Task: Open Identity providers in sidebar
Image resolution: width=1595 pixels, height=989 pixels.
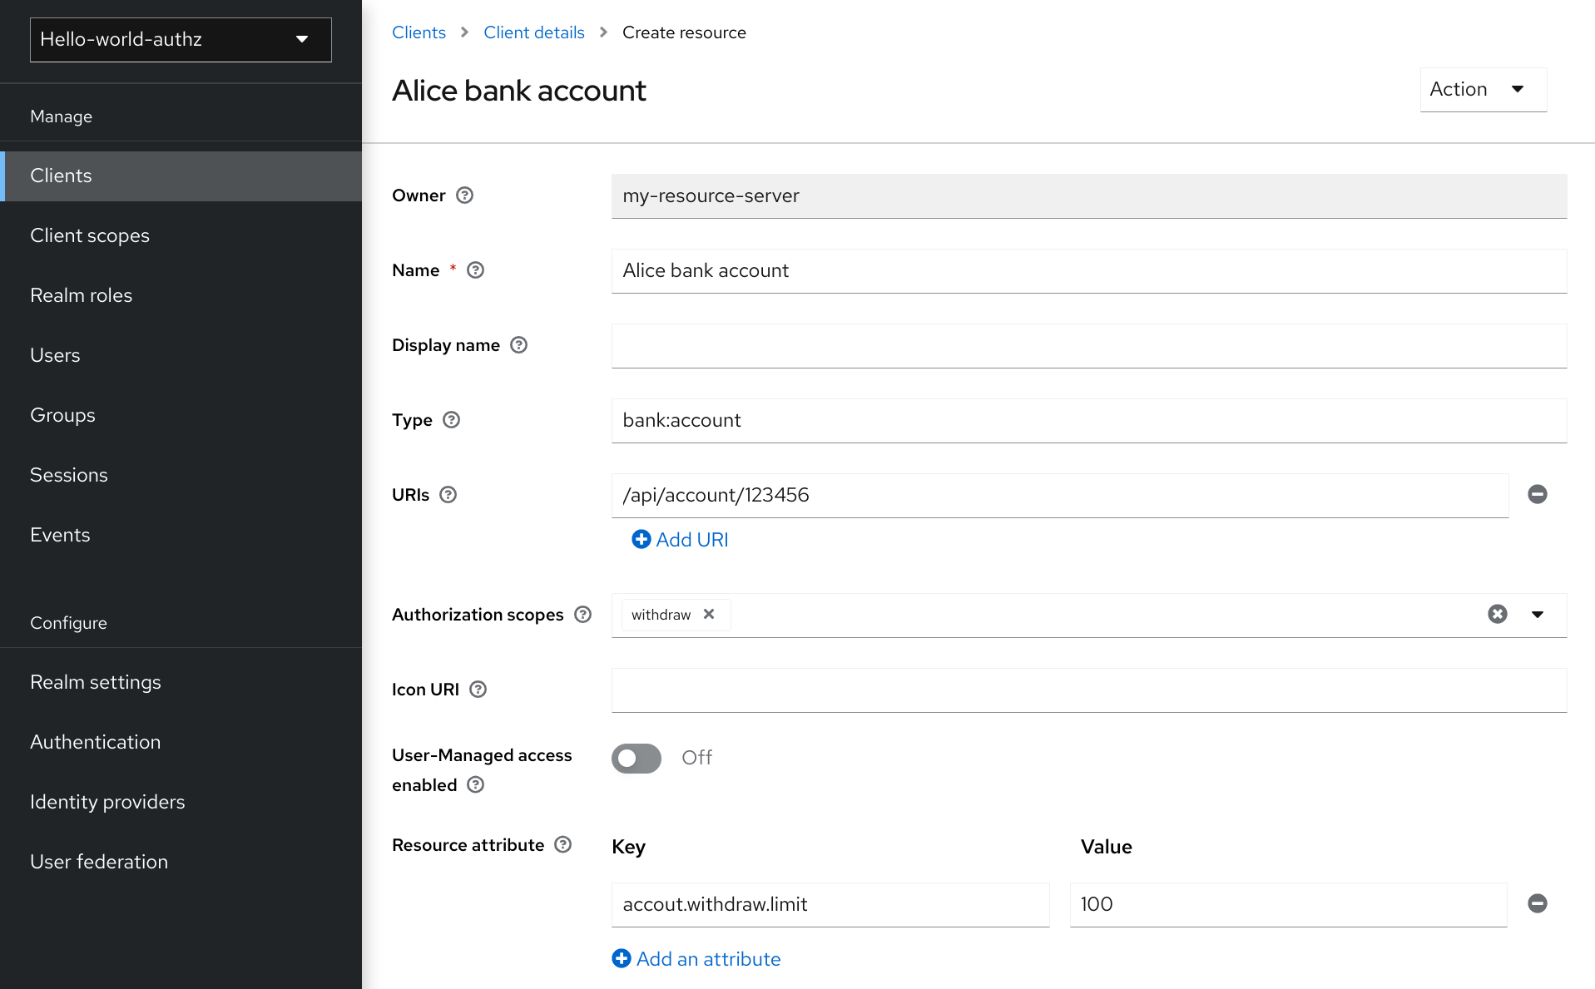Action: (x=107, y=802)
